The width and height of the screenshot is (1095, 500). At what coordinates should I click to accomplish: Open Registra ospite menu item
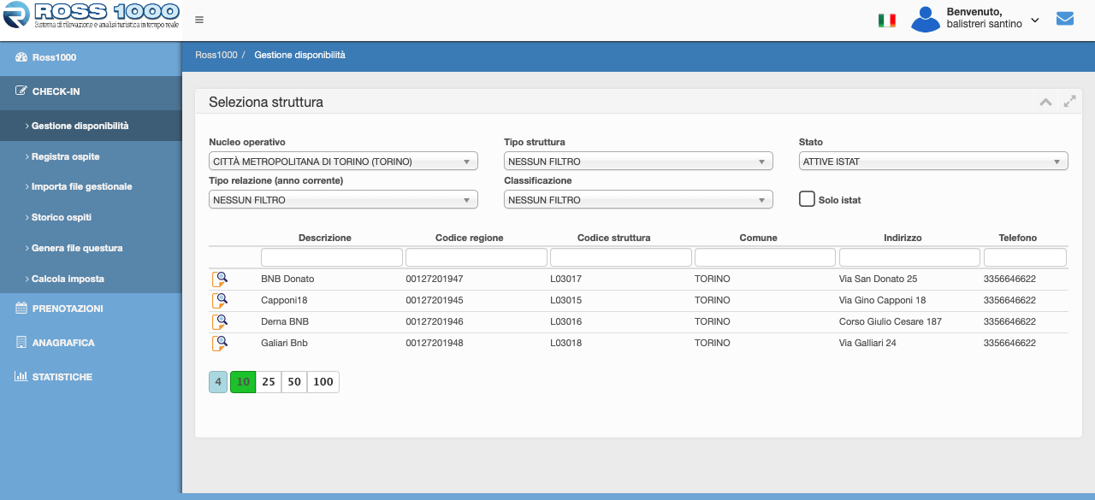(x=91, y=156)
